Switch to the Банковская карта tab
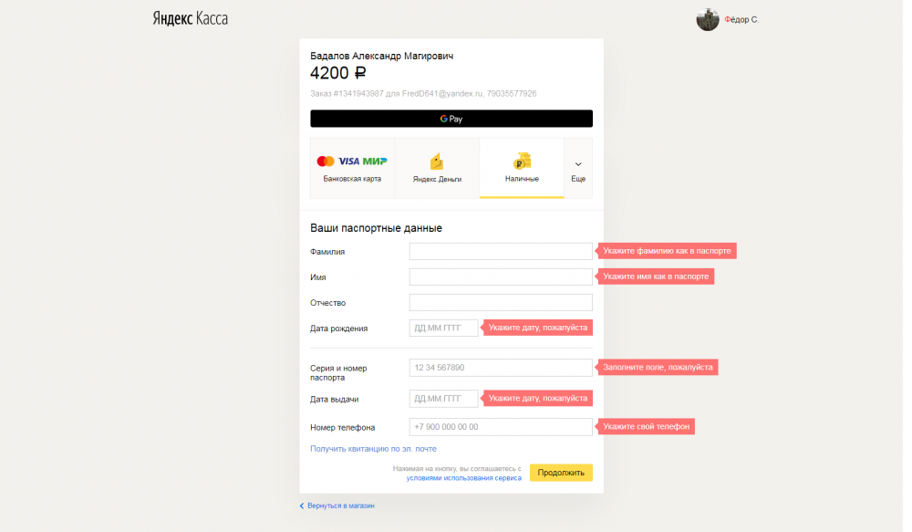The image size is (912, 532). (x=351, y=168)
